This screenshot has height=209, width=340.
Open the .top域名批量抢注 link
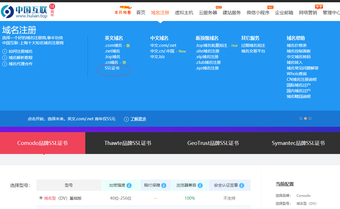click(x=212, y=45)
